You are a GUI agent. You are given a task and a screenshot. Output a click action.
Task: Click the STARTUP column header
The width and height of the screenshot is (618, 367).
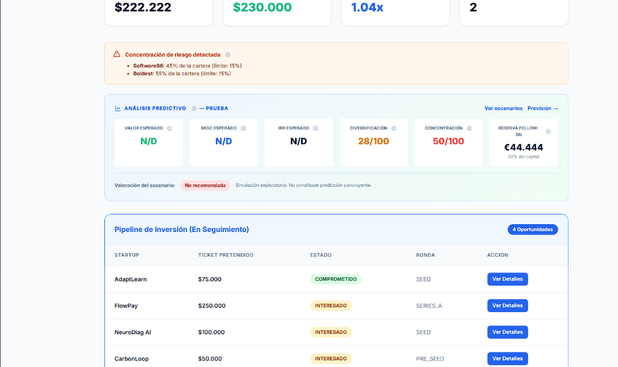coord(127,255)
